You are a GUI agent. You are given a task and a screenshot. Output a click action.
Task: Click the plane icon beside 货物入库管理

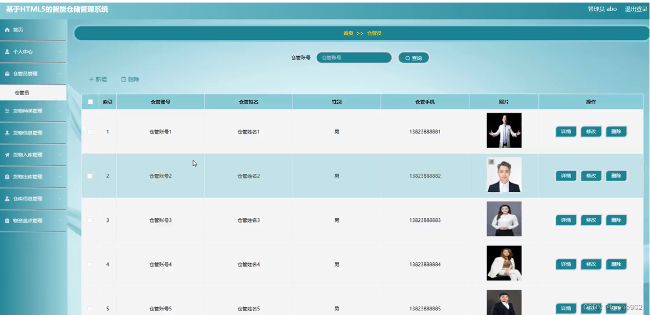tap(7, 155)
